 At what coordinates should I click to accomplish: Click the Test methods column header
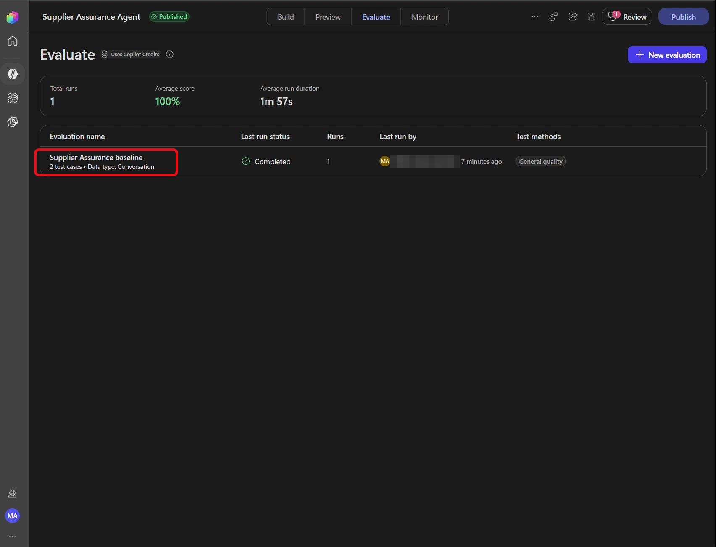tap(538, 137)
